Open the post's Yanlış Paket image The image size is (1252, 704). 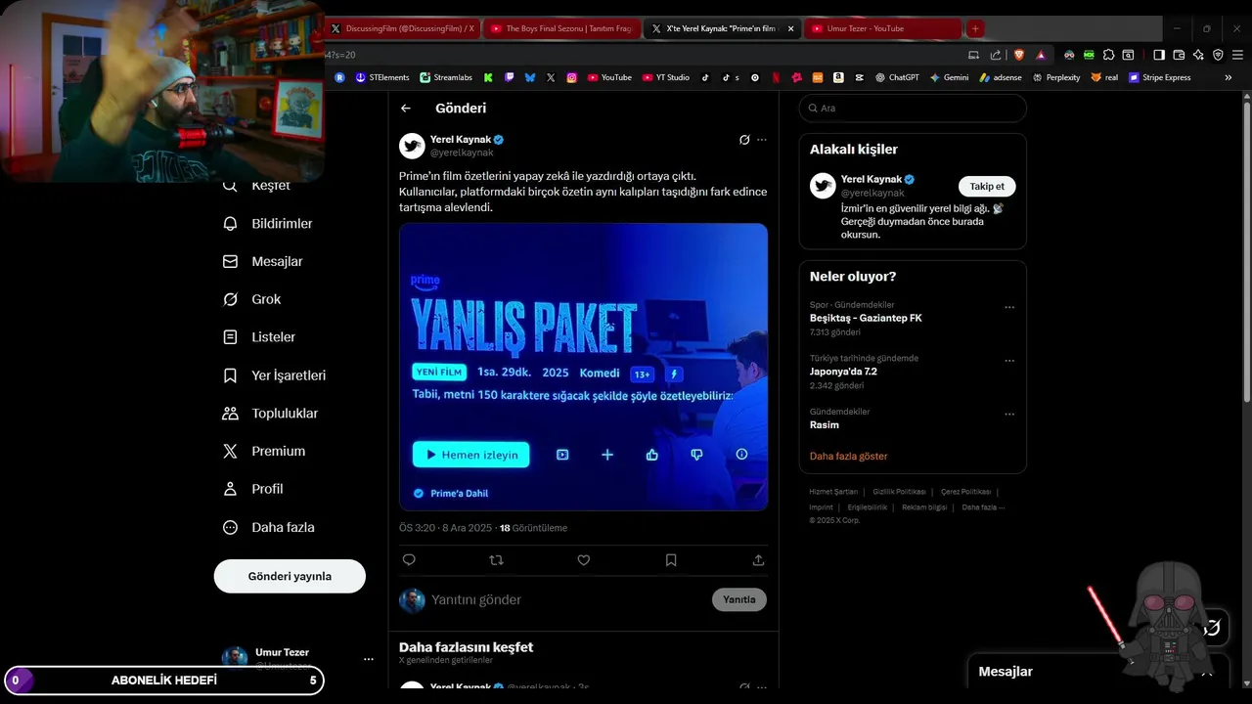(583, 367)
